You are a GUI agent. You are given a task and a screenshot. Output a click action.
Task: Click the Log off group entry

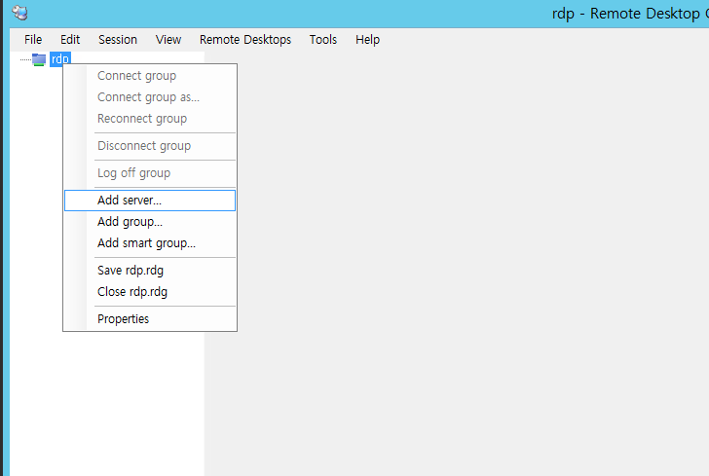tap(133, 173)
